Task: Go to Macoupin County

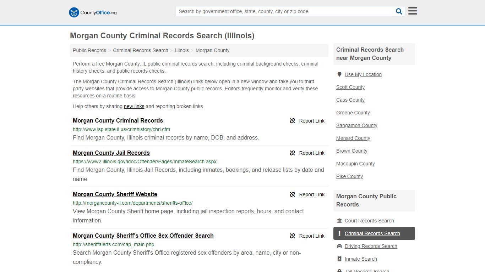Action: 355,164
